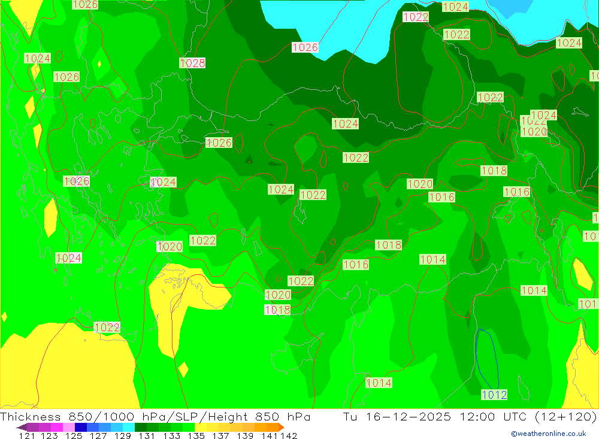Click the legend value 139
Image resolution: width=599 pixels, height=439 pixels.
coord(244,435)
